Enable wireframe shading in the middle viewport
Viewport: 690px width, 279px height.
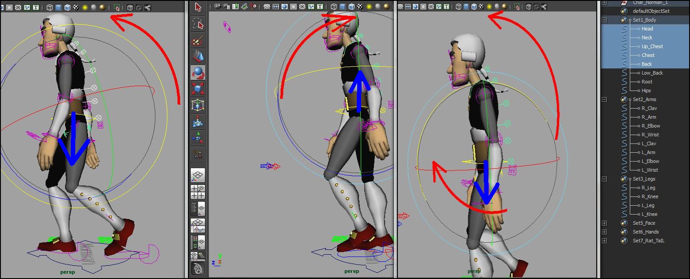click(x=334, y=6)
